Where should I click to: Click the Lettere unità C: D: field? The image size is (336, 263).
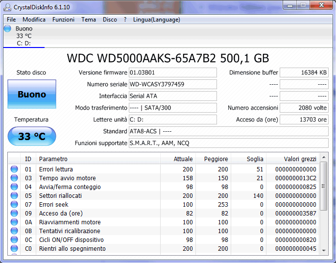[x=173, y=120]
